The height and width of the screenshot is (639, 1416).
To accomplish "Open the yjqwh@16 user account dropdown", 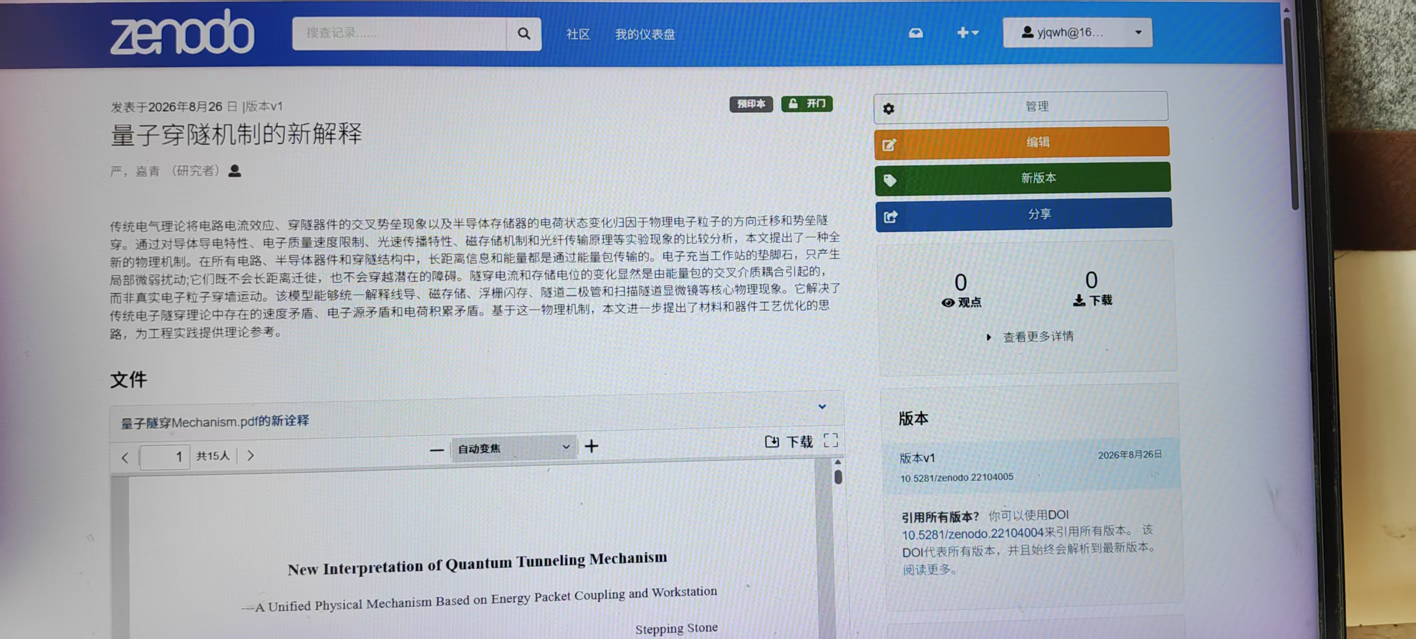I will (1077, 33).
